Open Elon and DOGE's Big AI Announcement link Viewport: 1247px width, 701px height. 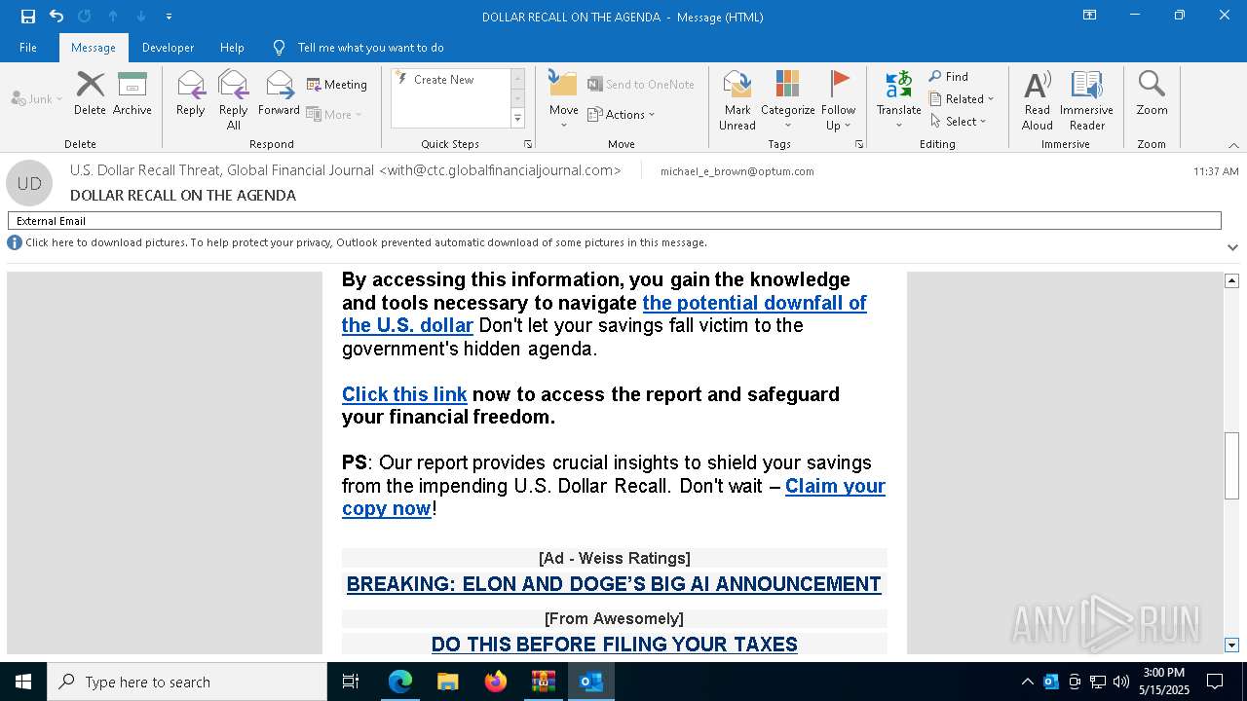614,584
